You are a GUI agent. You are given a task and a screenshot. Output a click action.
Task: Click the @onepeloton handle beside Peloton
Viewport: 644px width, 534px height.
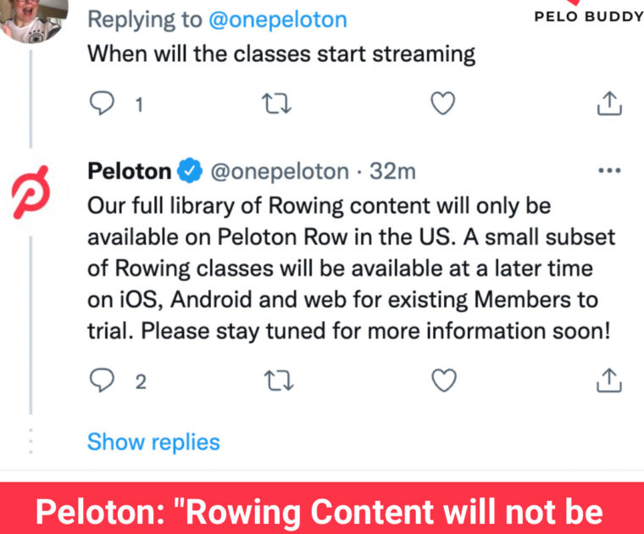point(279,172)
